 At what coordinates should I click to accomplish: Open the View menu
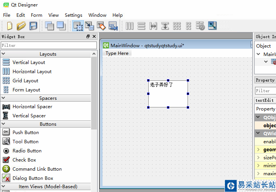[53, 15]
